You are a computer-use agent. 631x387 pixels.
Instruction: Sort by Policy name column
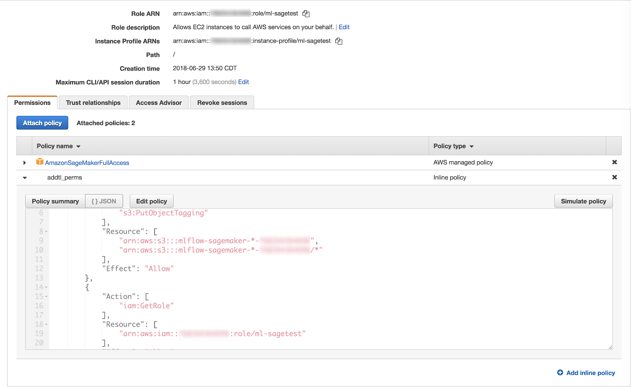[x=58, y=146]
